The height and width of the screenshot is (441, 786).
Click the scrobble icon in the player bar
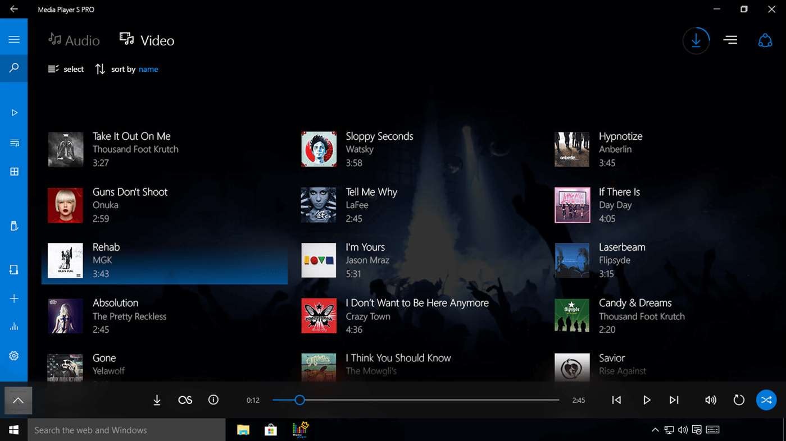click(185, 400)
